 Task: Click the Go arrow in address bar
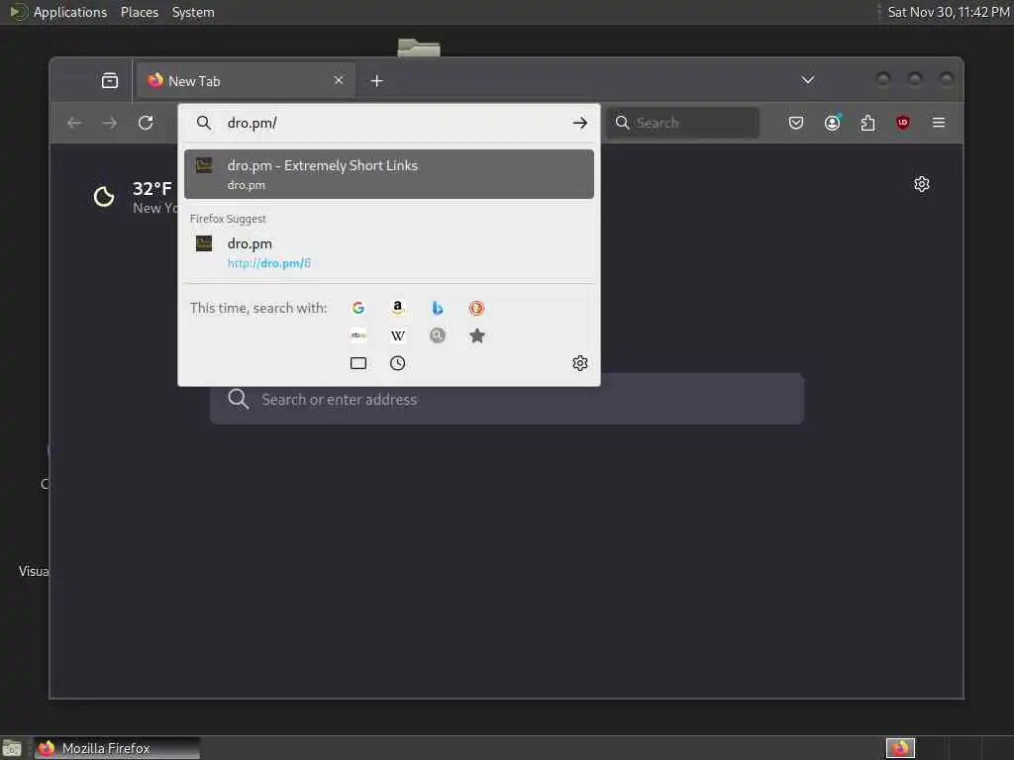(580, 123)
